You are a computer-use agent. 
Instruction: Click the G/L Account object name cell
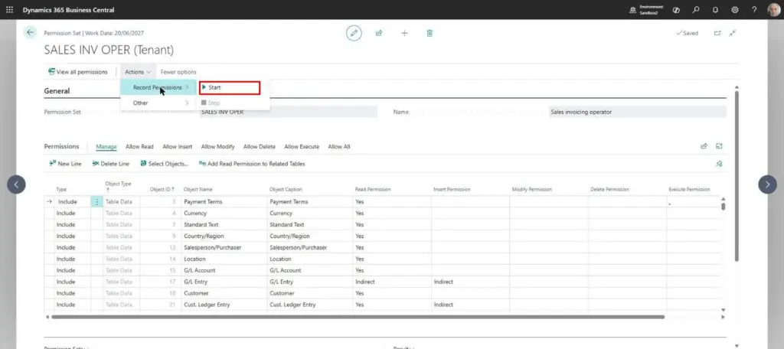click(x=224, y=270)
